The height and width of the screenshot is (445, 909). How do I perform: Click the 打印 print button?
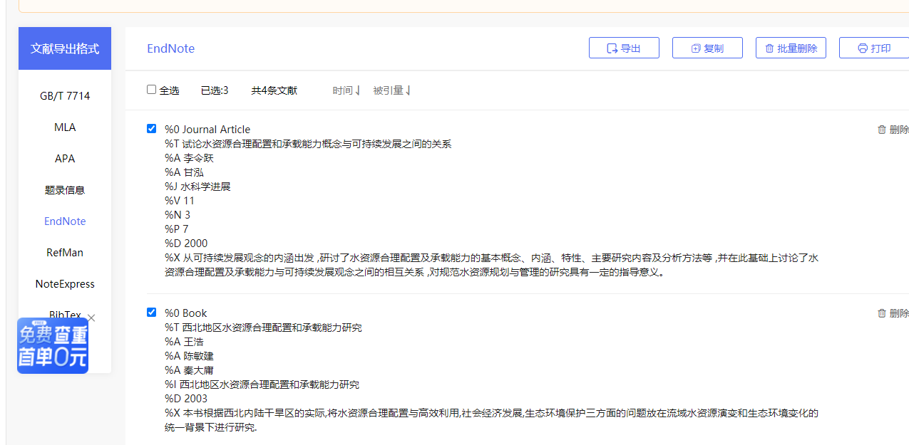click(x=874, y=48)
